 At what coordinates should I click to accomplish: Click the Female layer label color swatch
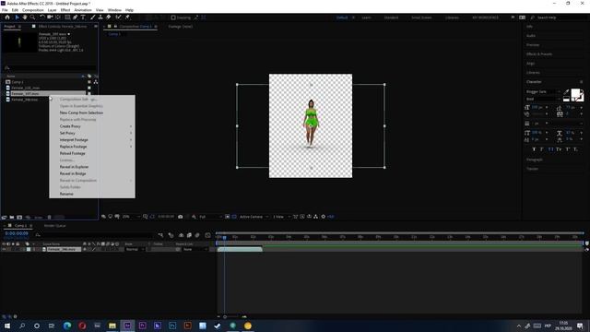[x=29, y=249]
